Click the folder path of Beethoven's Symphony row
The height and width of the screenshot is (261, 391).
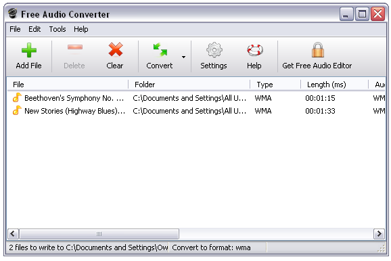pyautogui.click(x=189, y=98)
